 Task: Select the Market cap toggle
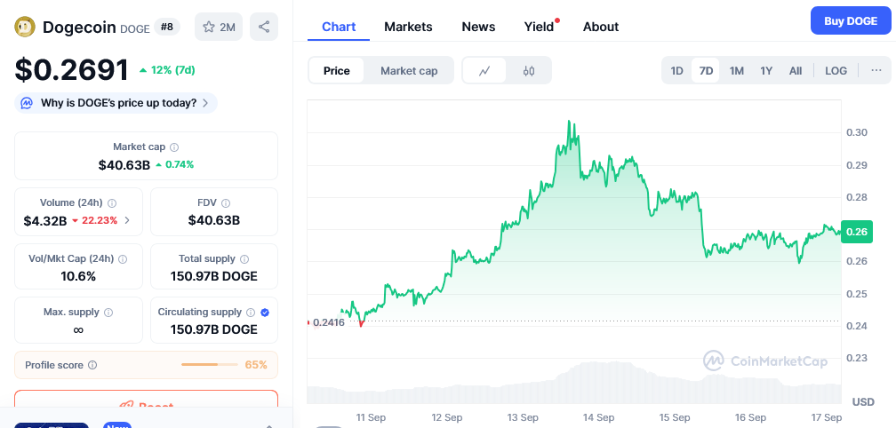click(x=409, y=71)
